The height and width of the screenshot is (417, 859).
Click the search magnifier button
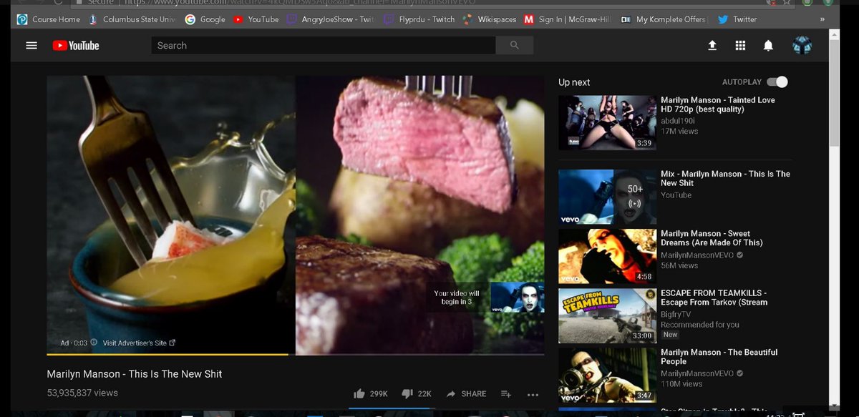point(515,45)
